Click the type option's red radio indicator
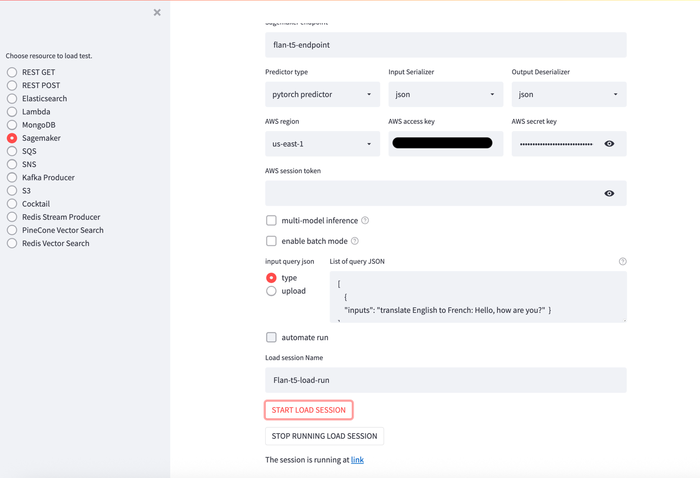The image size is (700, 478). 271,277
